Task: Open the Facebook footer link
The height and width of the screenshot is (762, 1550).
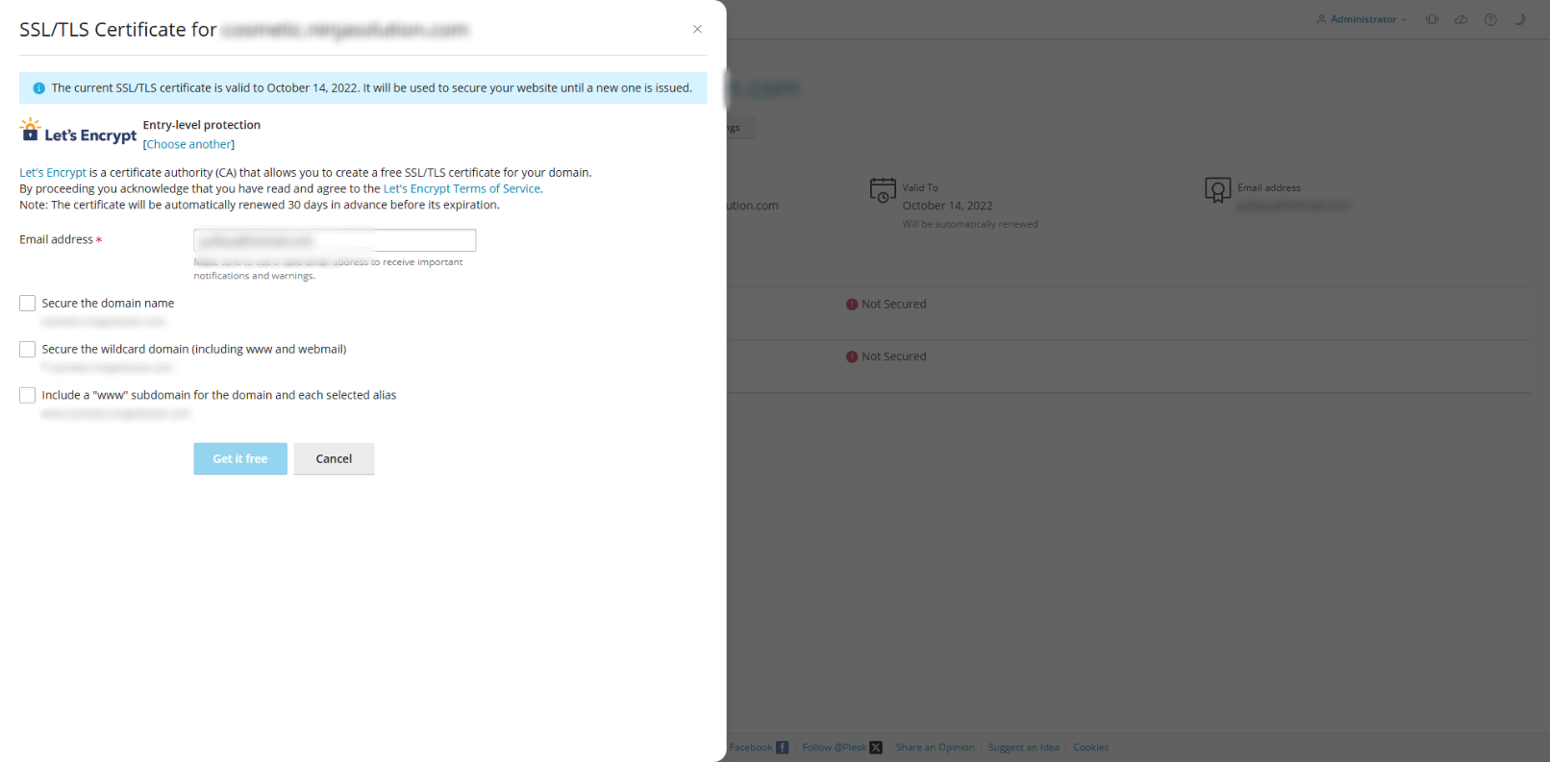Action: point(759,748)
